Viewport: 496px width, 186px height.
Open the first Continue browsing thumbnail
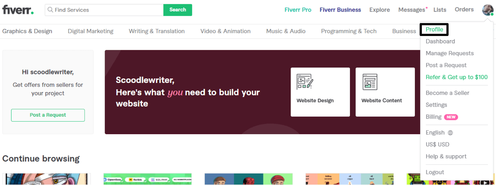pos(46,179)
